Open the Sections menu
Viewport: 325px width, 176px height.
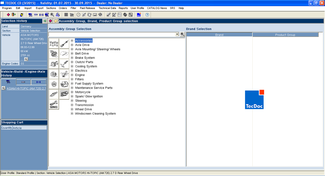click(x=51, y=8)
